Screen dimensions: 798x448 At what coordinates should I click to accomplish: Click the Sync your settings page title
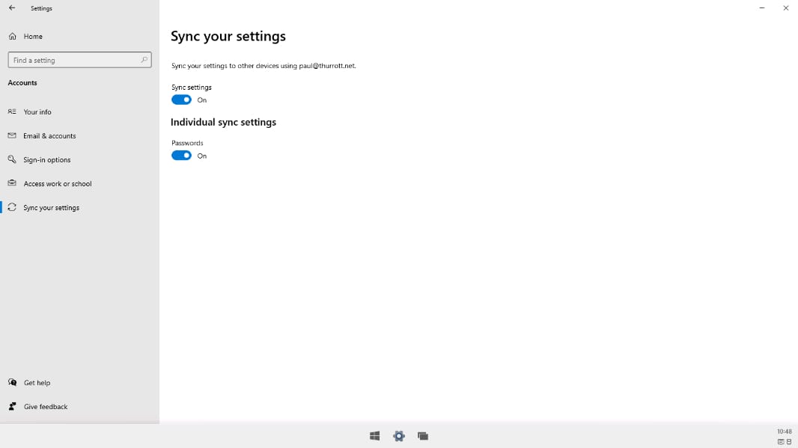[228, 37]
